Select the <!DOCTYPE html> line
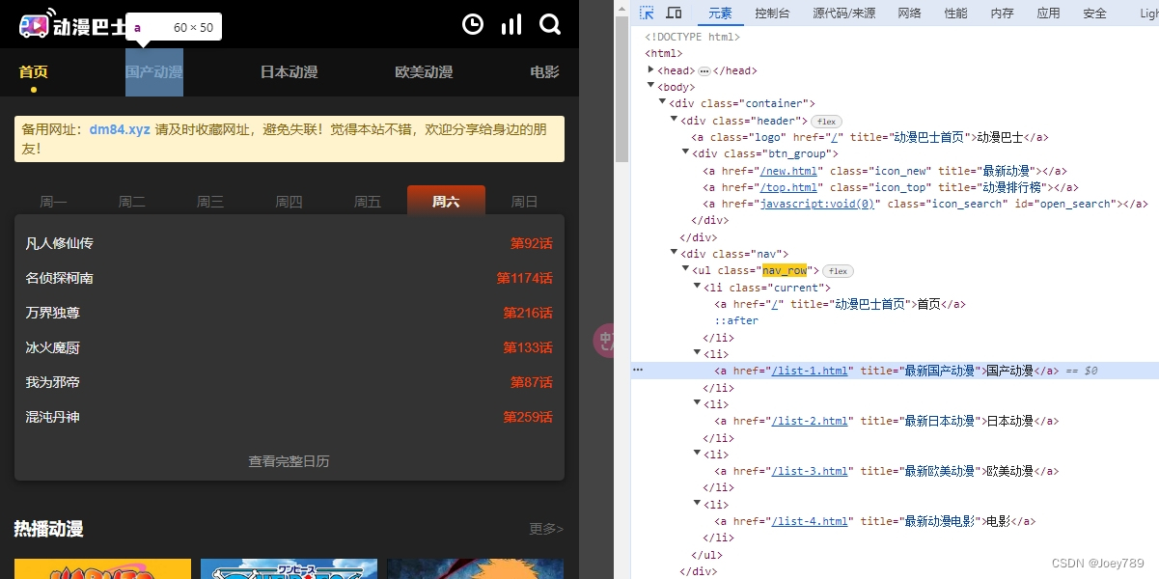This screenshot has height=579, width=1159. click(693, 37)
